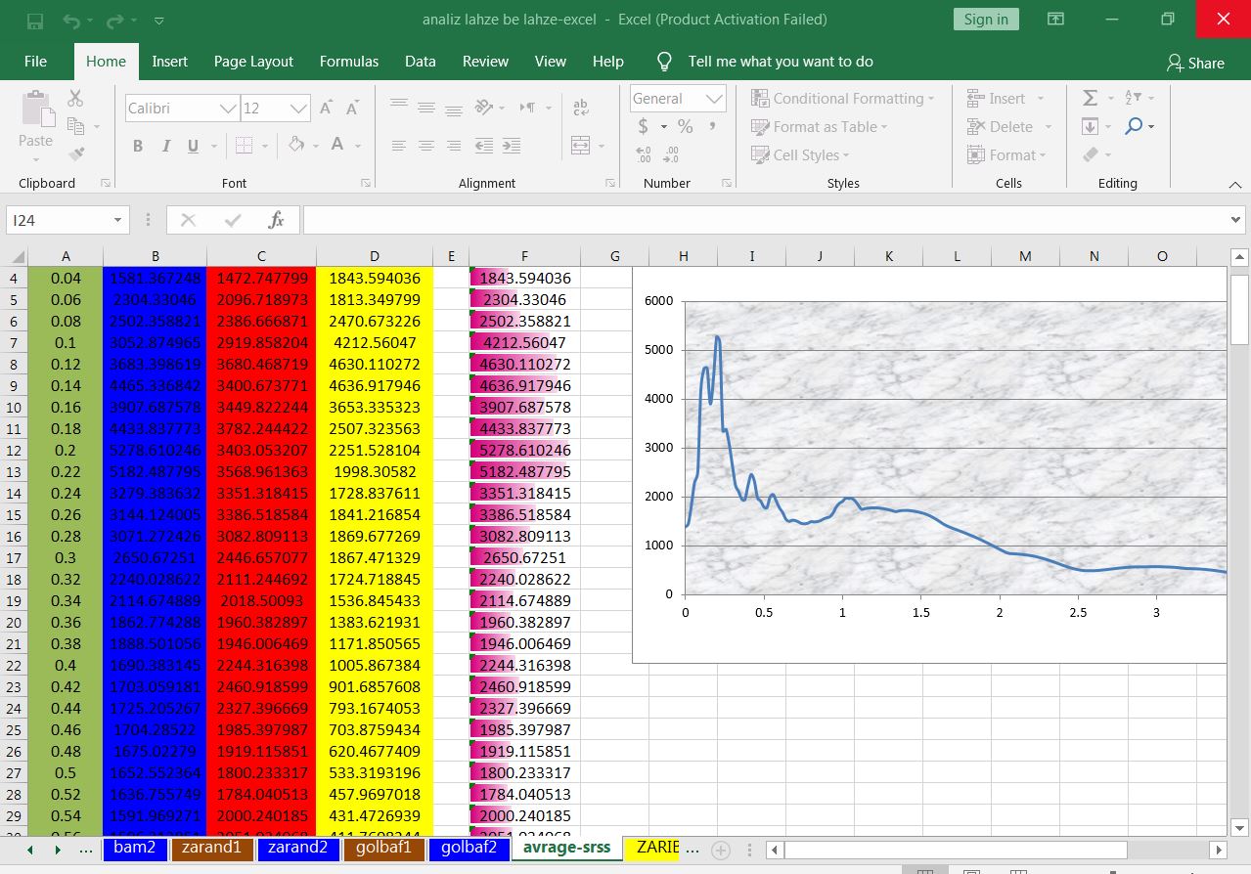Click the Sign in button
The height and width of the screenshot is (874, 1251).
coord(985,20)
